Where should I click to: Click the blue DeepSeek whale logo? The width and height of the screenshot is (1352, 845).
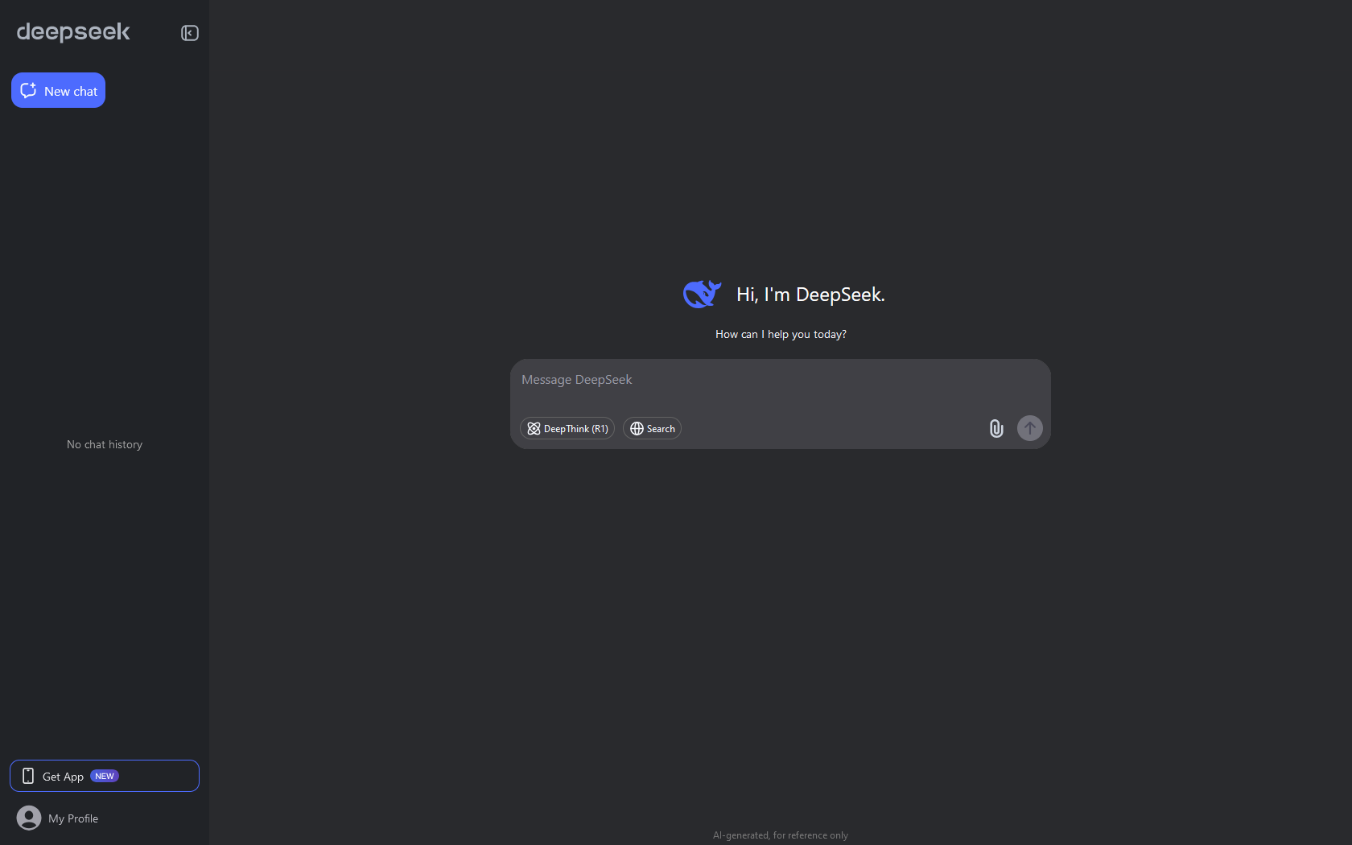point(702,295)
